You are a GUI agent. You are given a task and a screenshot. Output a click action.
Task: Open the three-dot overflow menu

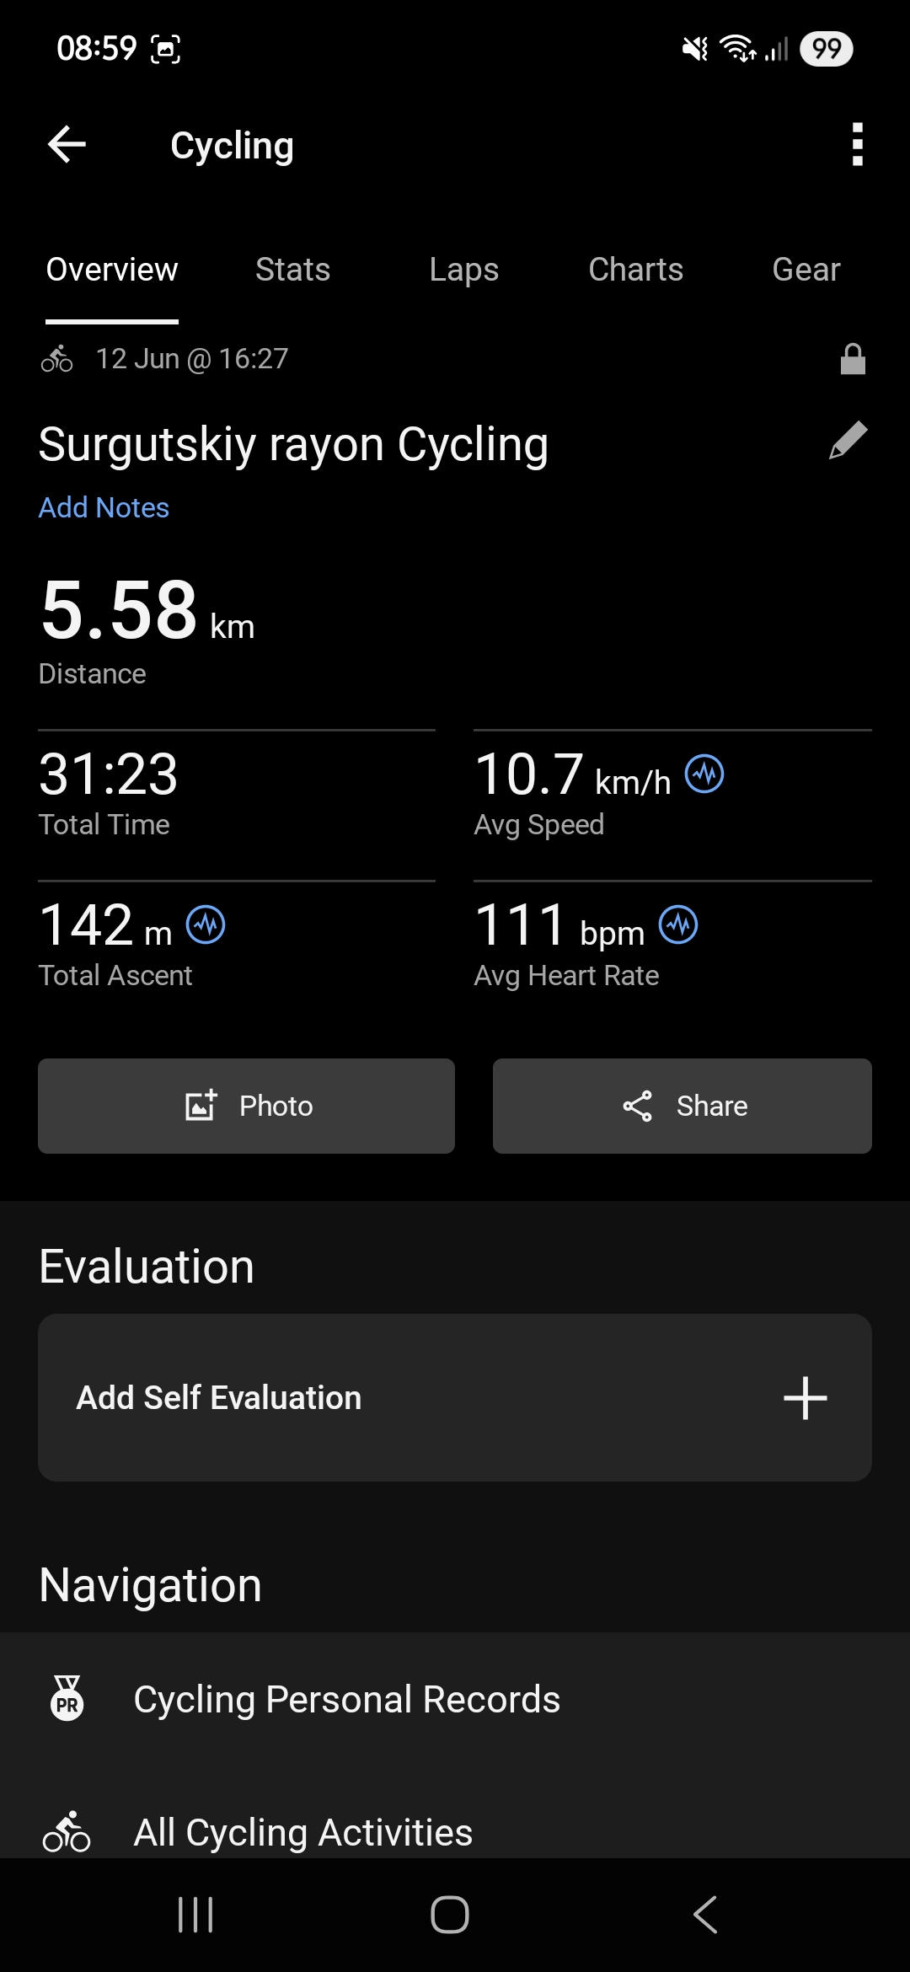[x=857, y=144]
